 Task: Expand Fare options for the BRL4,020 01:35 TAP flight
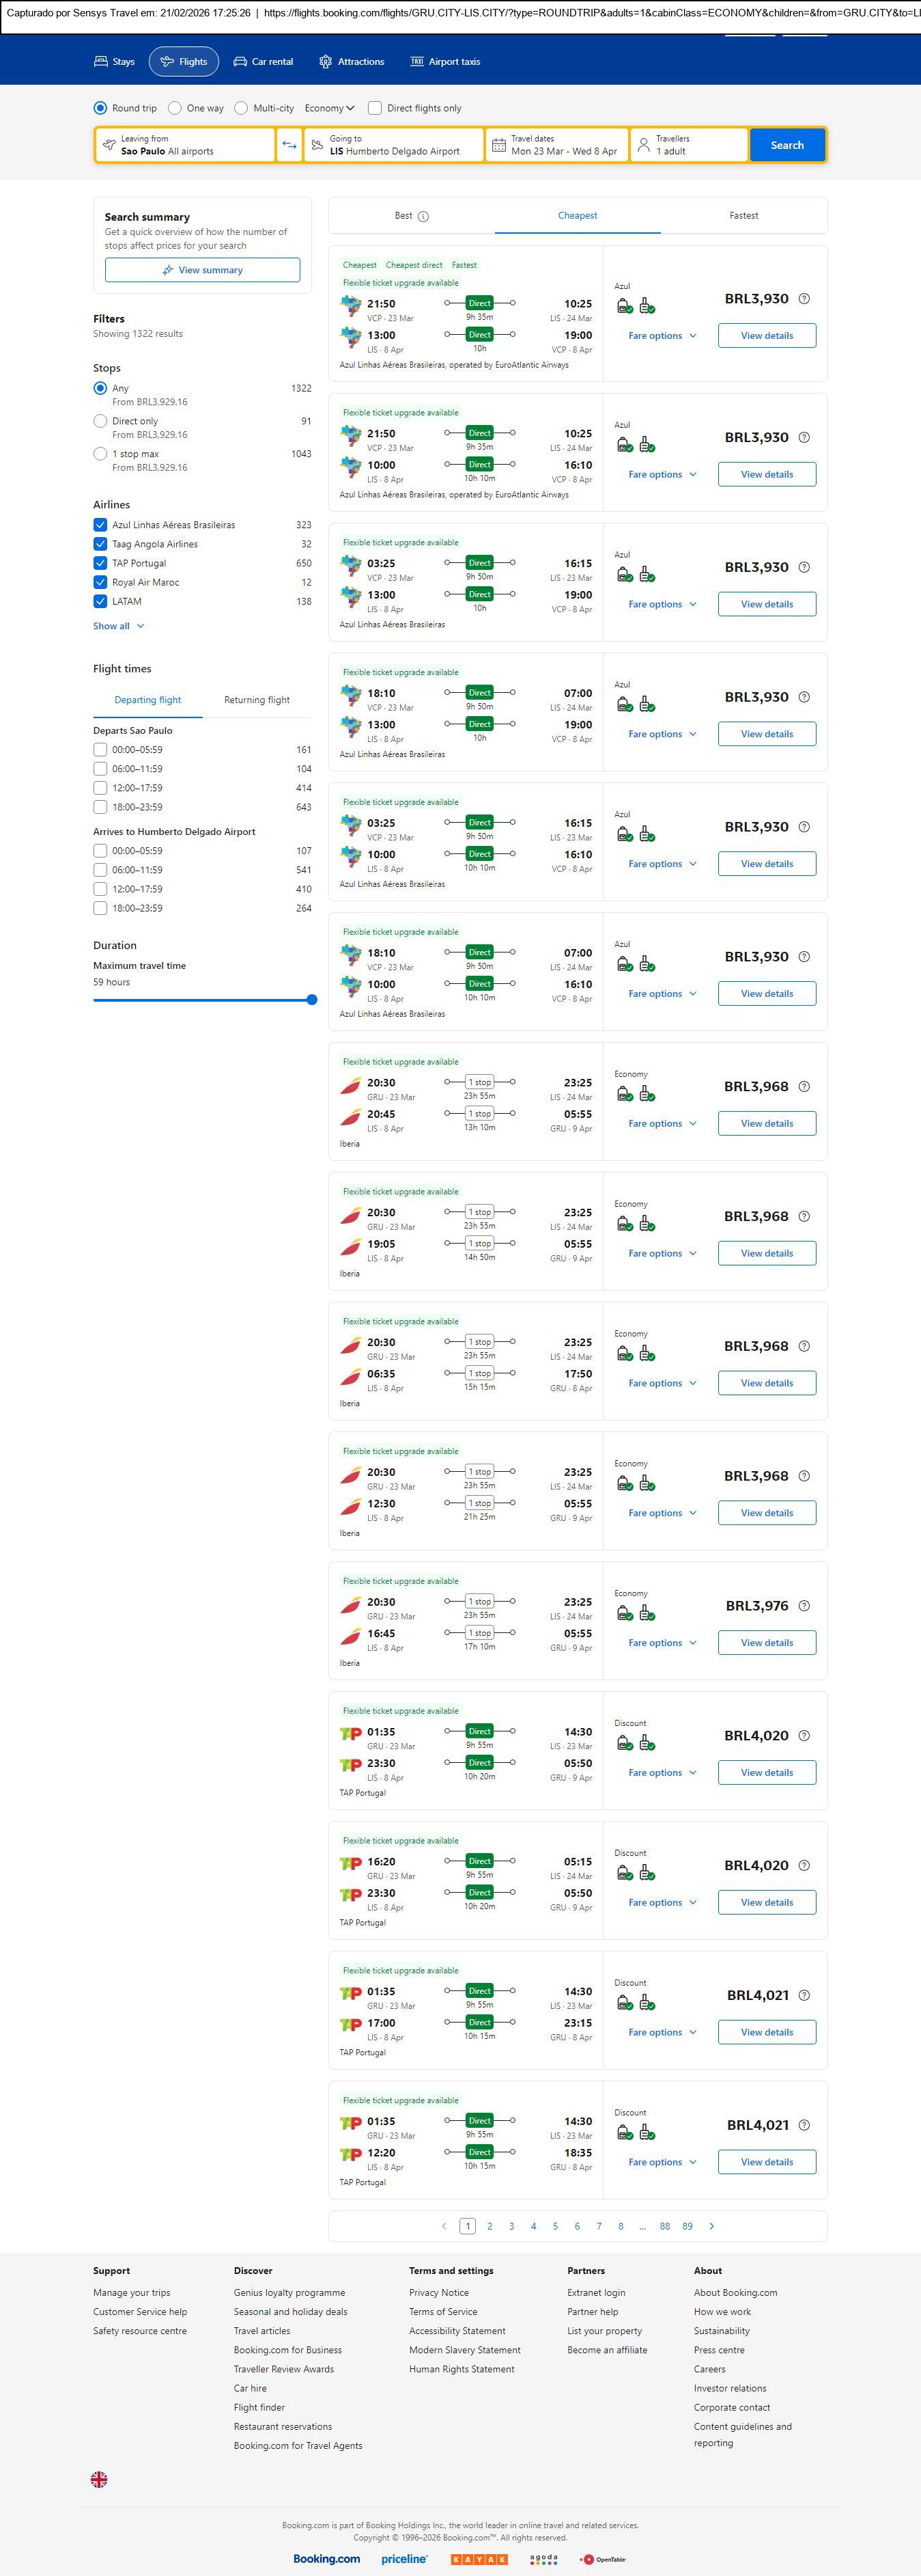(x=662, y=1773)
